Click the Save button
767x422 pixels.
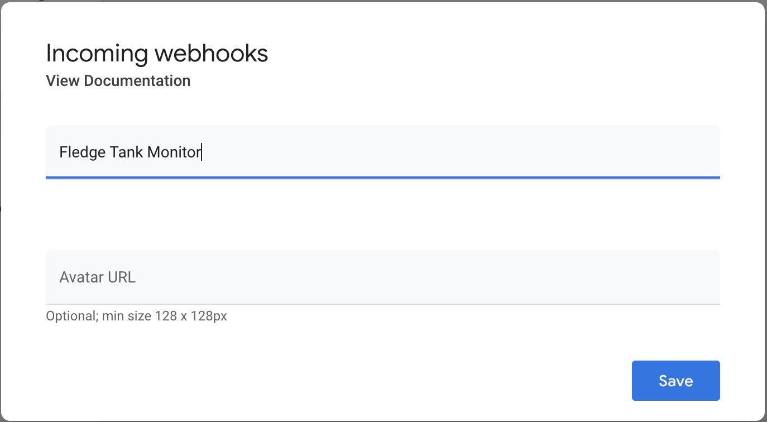point(675,381)
